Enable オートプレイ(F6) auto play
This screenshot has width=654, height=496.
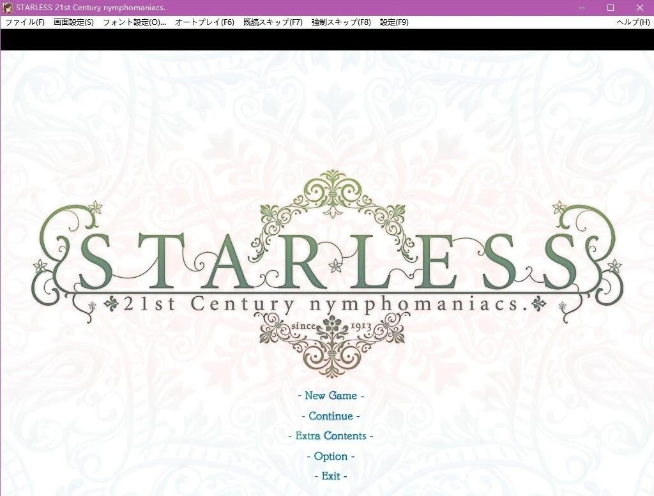204,22
